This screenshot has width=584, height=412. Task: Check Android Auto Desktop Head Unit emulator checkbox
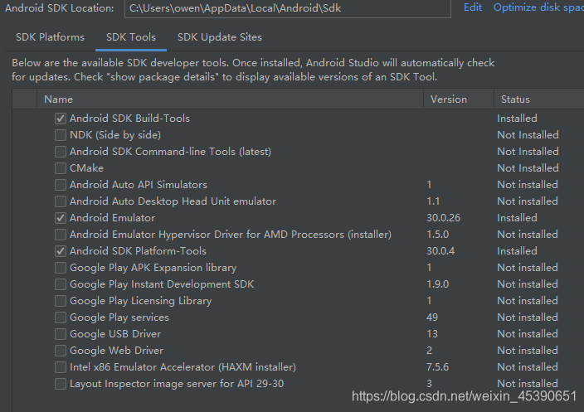tap(61, 201)
